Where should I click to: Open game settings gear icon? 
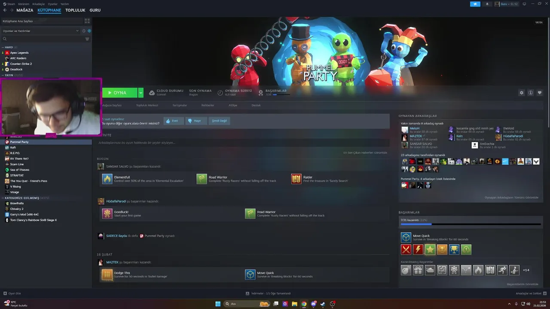click(522, 93)
